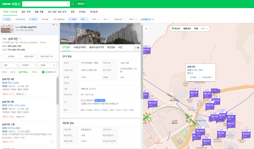This screenshot has height=149, width=254.
Task: Go to MY관심 tab
Action: 82,12
